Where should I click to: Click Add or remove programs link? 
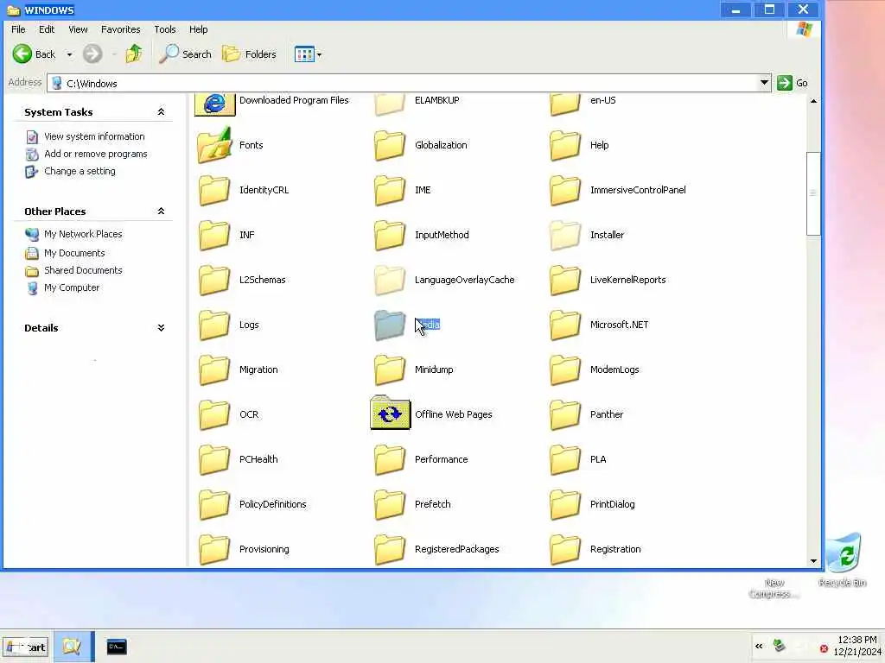coord(95,154)
